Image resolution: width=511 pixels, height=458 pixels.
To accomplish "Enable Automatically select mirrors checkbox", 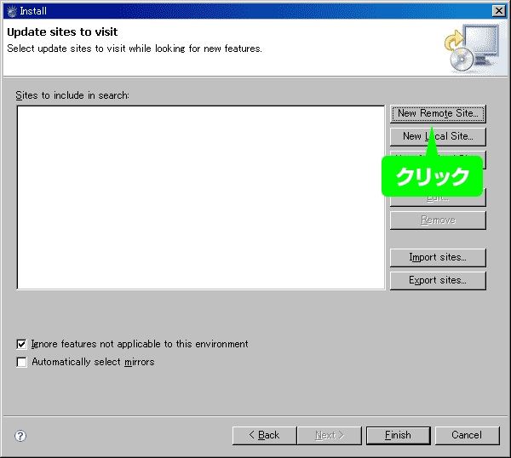I will (x=21, y=362).
